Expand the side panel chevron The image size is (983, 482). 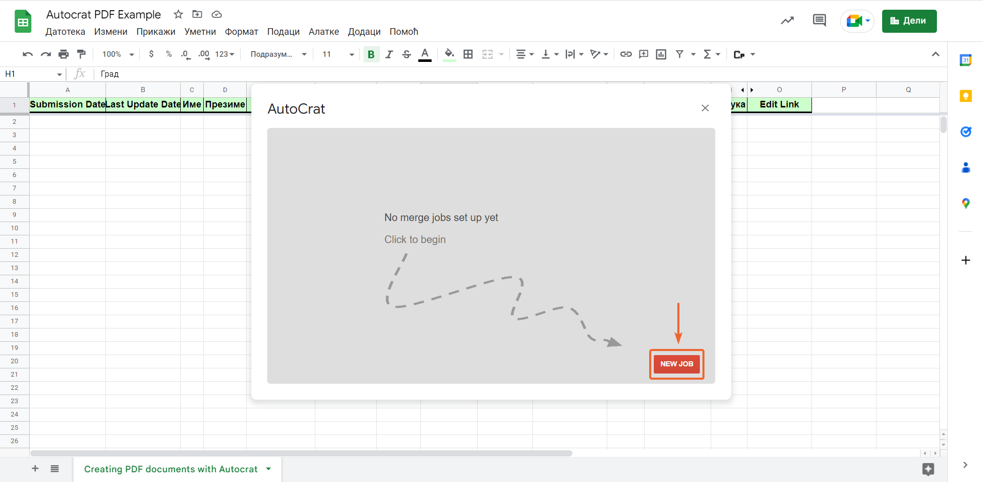pos(965,465)
